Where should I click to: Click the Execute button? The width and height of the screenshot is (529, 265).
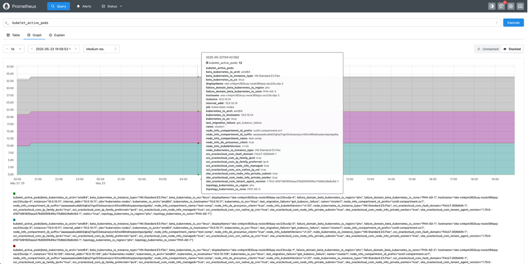513,22
